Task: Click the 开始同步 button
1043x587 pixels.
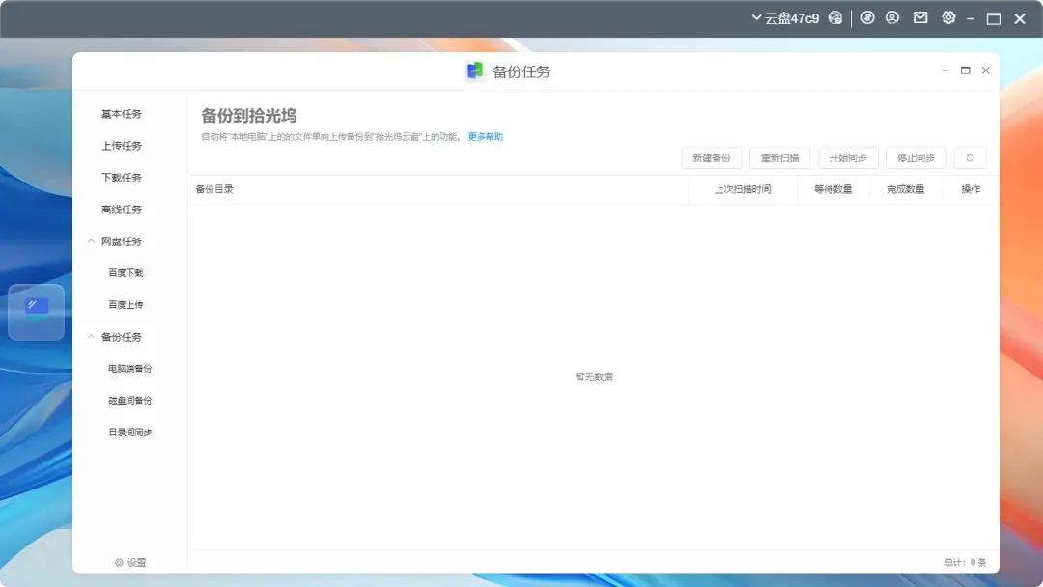Action: tap(848, 158)
